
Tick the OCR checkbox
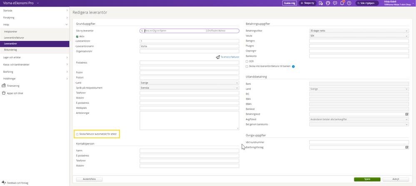247,61
